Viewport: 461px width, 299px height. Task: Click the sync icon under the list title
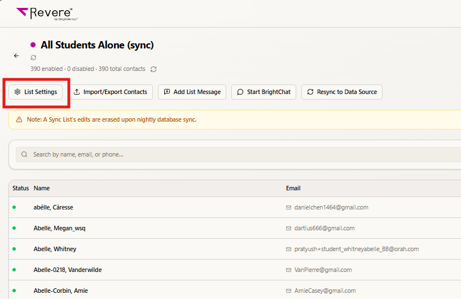tap(33, 57)
